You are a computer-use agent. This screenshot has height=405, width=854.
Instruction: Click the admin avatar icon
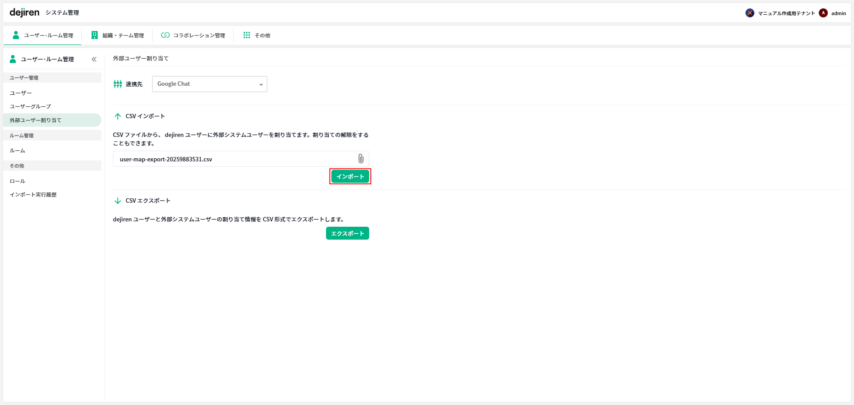coord(823,13)
